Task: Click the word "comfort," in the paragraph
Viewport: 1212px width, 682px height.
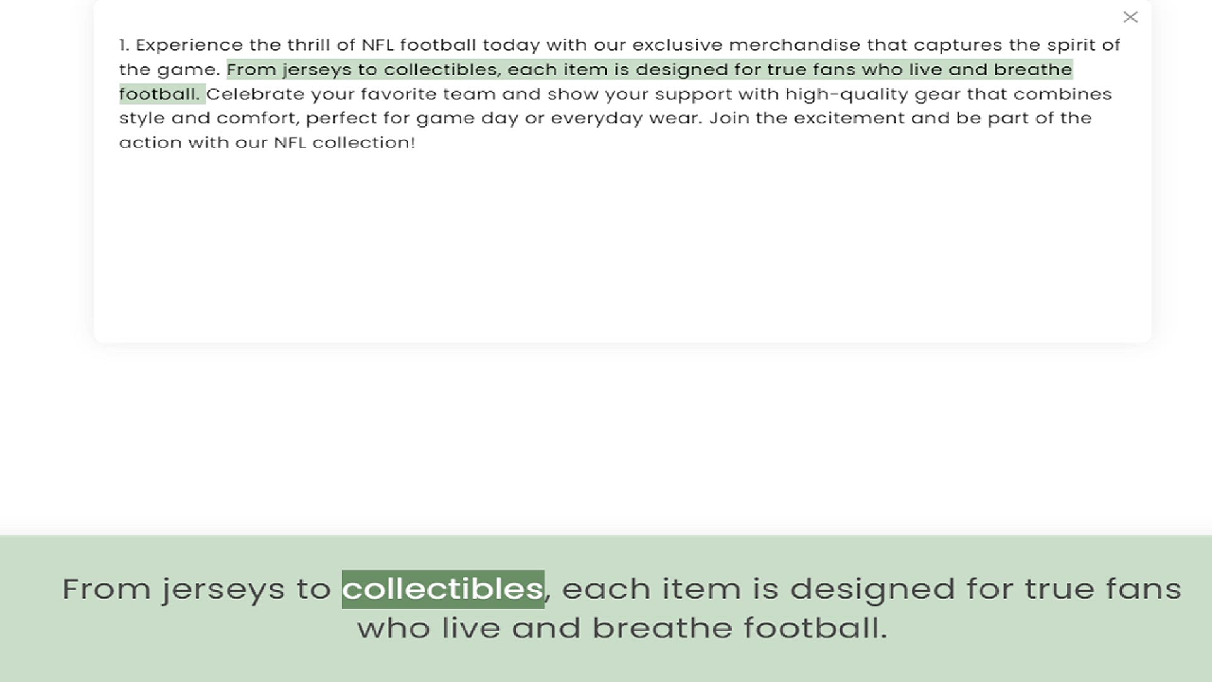Action: (258, 118)
